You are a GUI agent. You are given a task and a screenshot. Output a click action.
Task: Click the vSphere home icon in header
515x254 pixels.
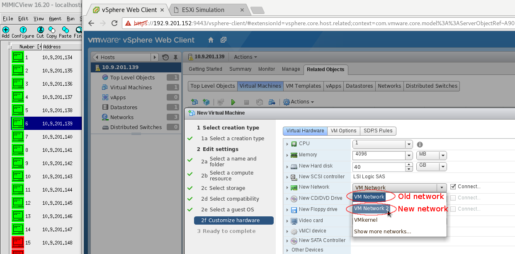(211, 40)
